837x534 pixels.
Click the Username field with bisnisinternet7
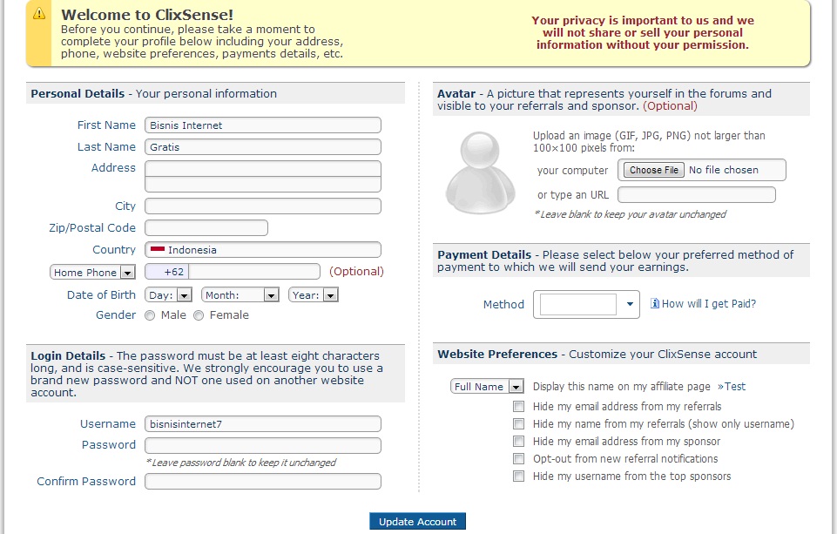(263, 424)
